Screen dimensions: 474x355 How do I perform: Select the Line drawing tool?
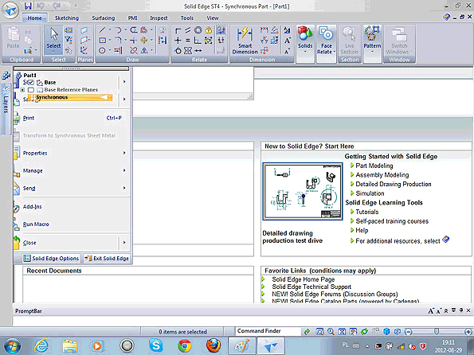102,30
